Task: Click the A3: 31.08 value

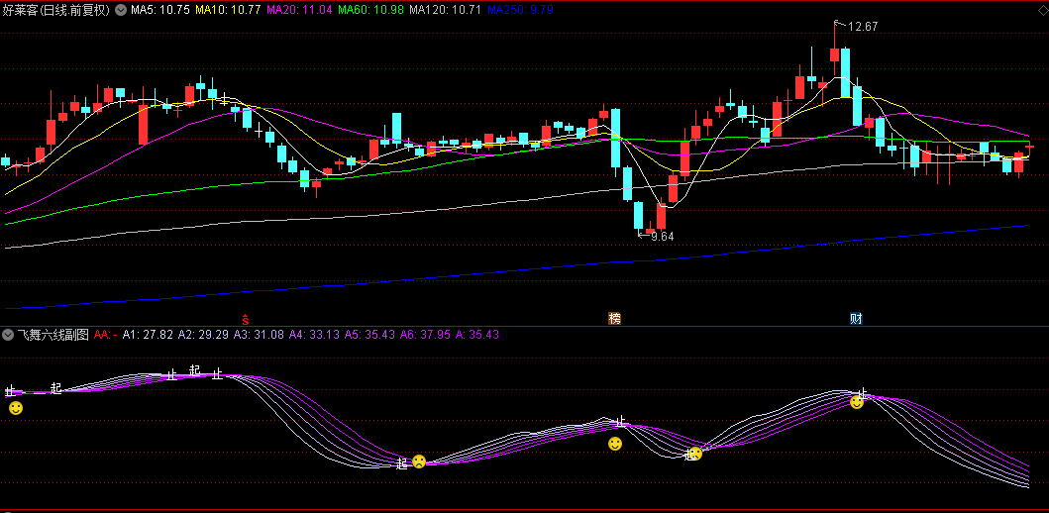Action: click(x=259, y=335)
